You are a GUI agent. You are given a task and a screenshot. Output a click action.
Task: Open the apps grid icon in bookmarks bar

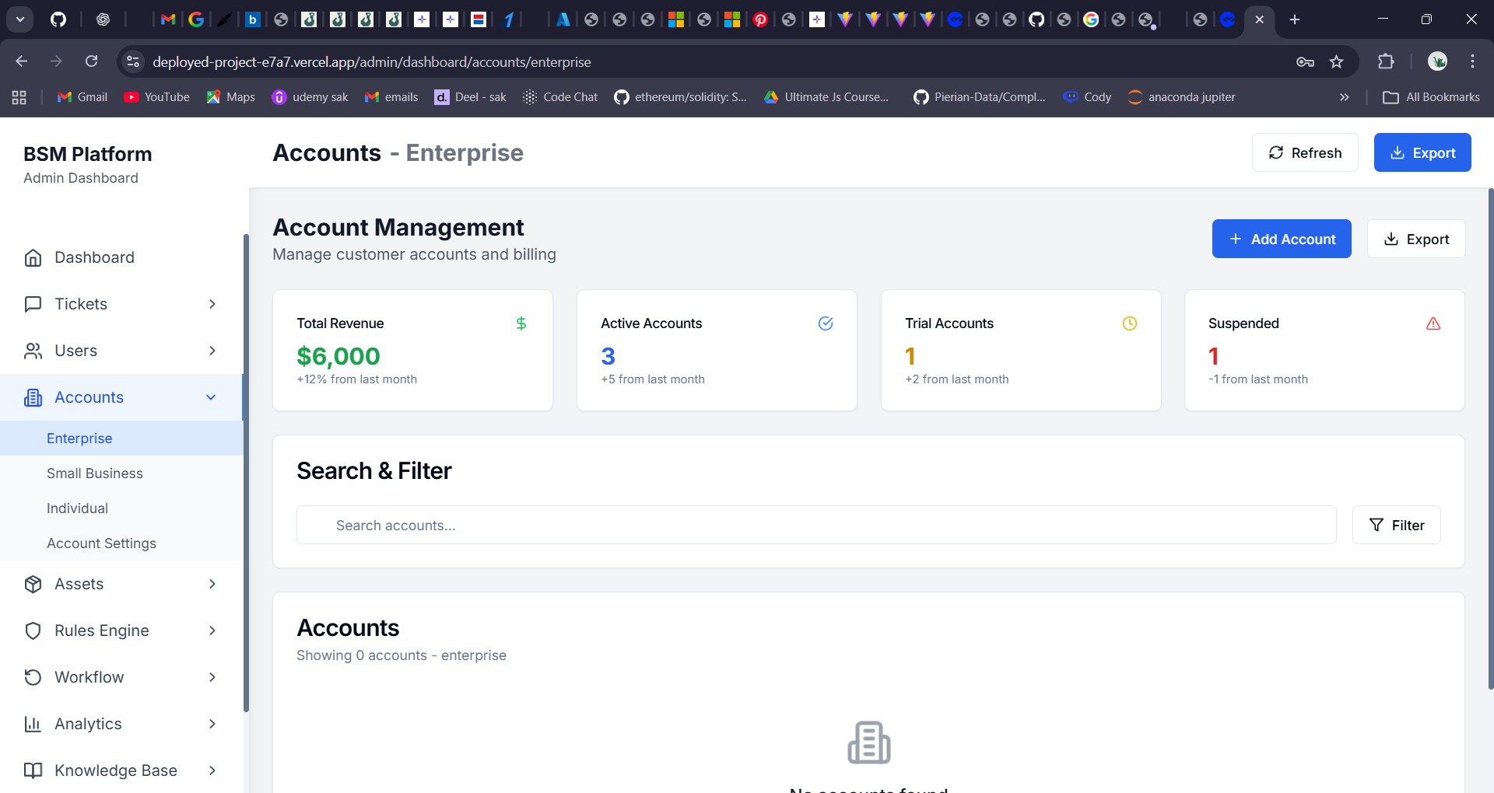pos(19,97)
